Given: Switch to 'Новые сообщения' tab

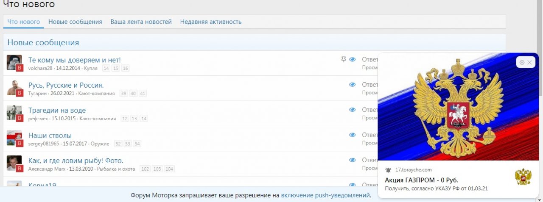Looking at the screenshot, I should [x=75, y=22].
